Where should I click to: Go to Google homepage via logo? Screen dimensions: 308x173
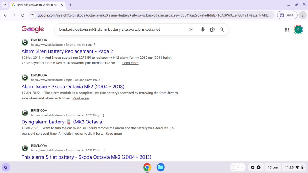pyautogui.click(x=33, y=30)
